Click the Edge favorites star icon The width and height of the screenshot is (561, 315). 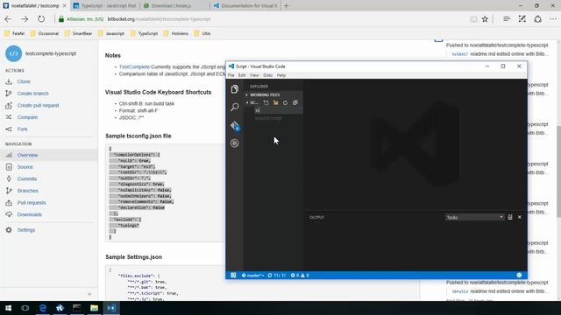point(485,19)
